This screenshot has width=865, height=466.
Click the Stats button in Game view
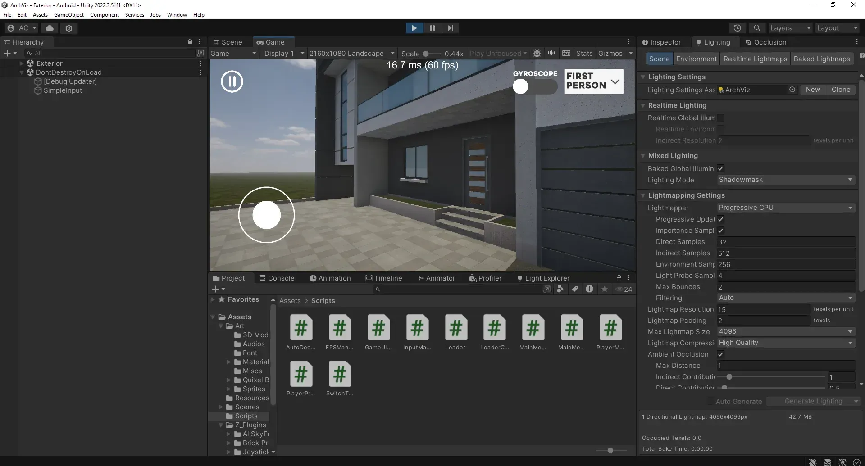pos(584,53)
